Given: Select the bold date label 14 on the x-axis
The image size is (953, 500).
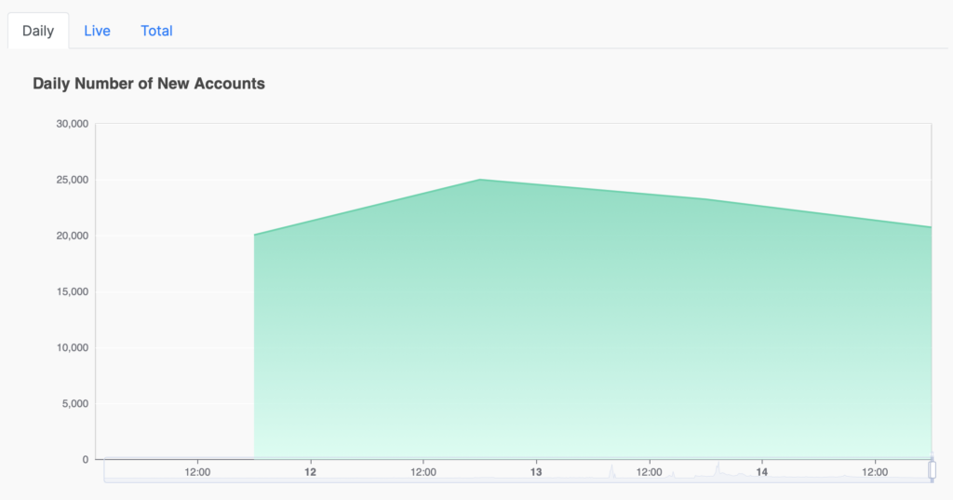Looking at the screenshot, I should 762,472.
